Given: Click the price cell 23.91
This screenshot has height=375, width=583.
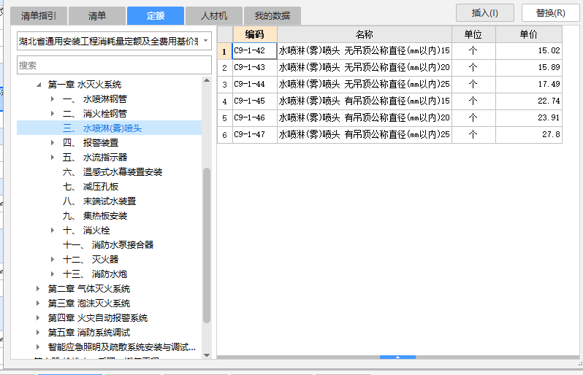Looking at the screenshot, I should click(x=529, y=117).
